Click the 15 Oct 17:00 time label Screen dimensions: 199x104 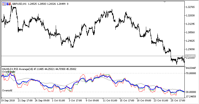click(x=127, y=101)
